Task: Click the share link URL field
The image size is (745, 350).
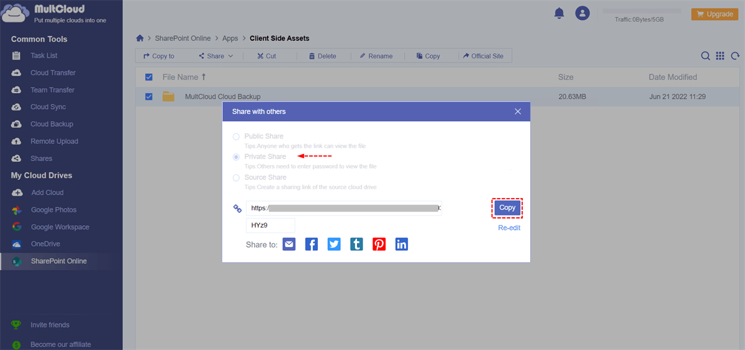Action: point(344,208)
